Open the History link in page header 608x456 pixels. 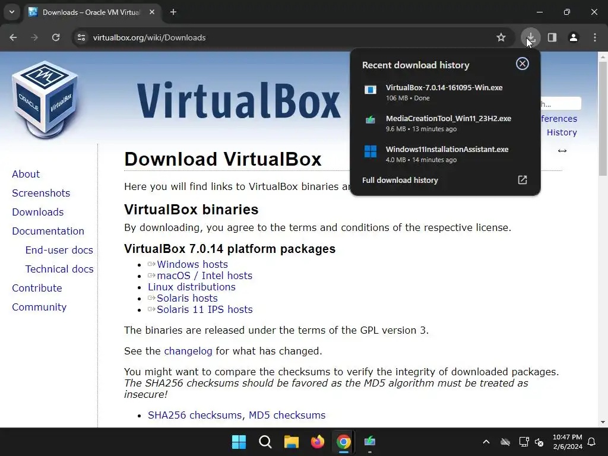562,132
